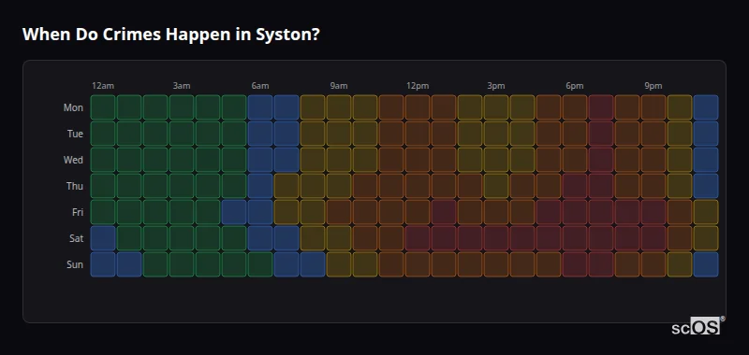Image resolution: width=749 pixels, height=355 pixels.
Task: Click the Fri row label
Action: (78, 212)
